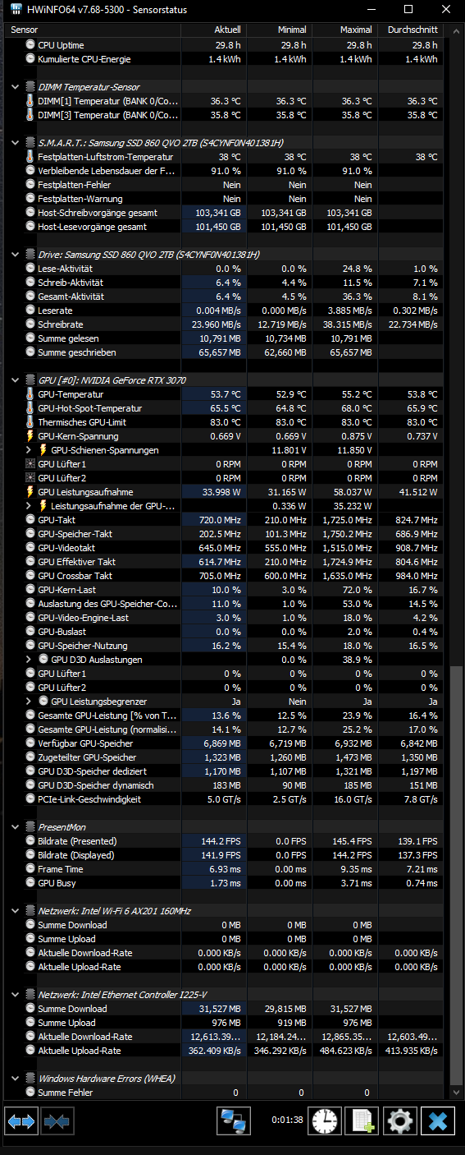
Task: Collapse the Intel Ethernet Controller I225-V group
Action: tap(16, 995)
